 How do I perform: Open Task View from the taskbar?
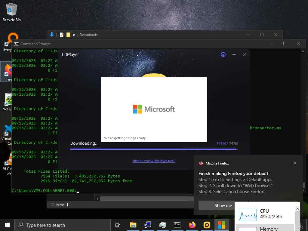(x=118, y=225)
